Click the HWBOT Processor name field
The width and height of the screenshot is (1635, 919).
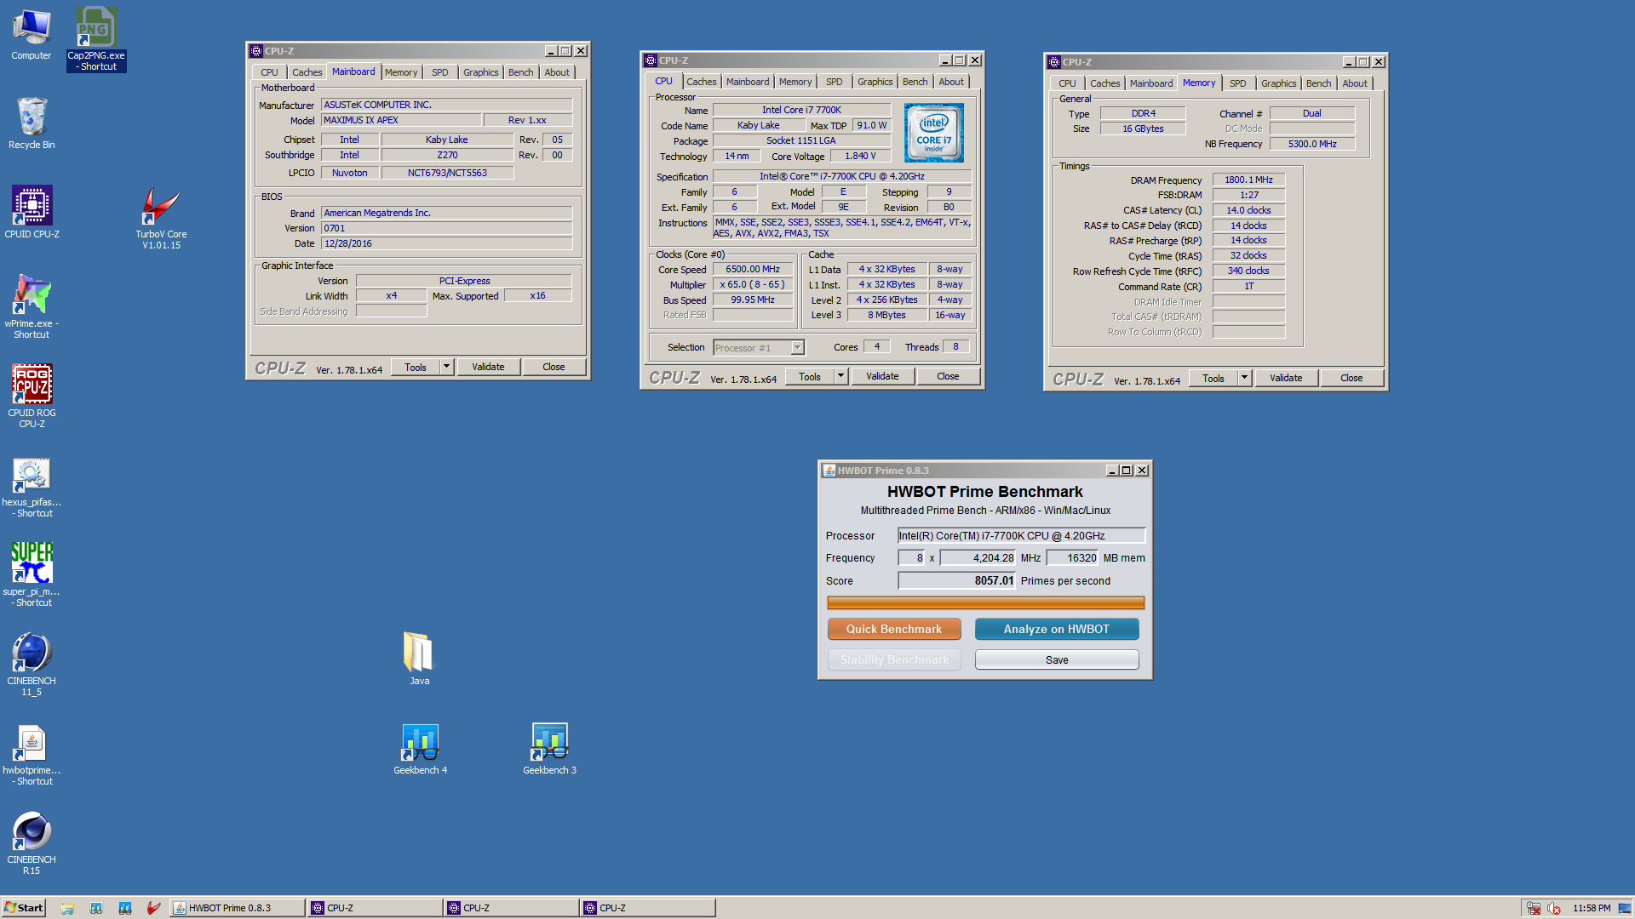1021,535
